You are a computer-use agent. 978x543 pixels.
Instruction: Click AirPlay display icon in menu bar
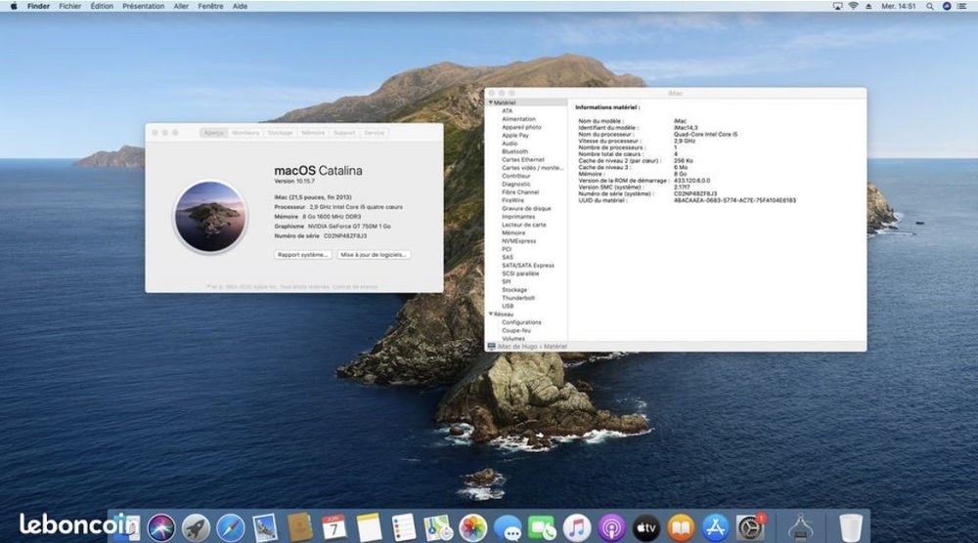pos(837,6)
